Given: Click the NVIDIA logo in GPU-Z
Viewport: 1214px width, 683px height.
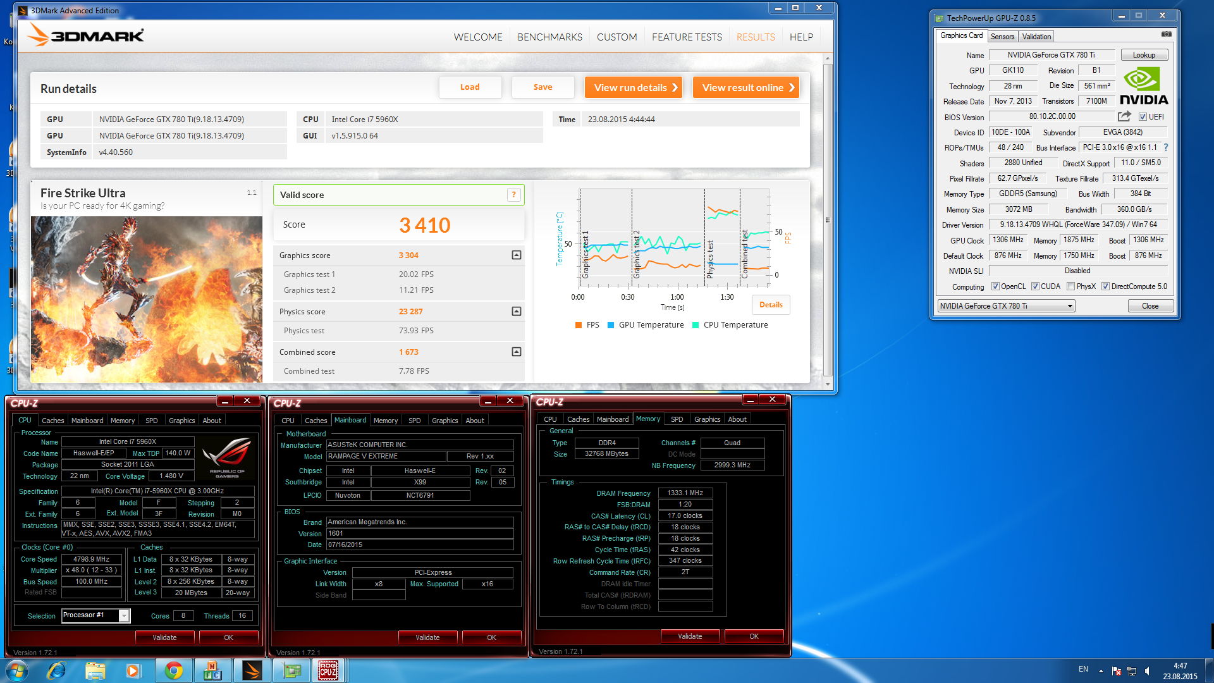Looking at the screenshot, I should tap(1144, 86).
